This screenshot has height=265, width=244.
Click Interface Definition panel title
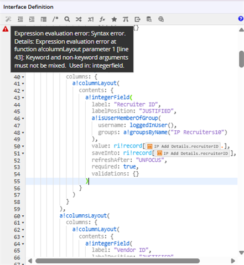click(28, 7)
